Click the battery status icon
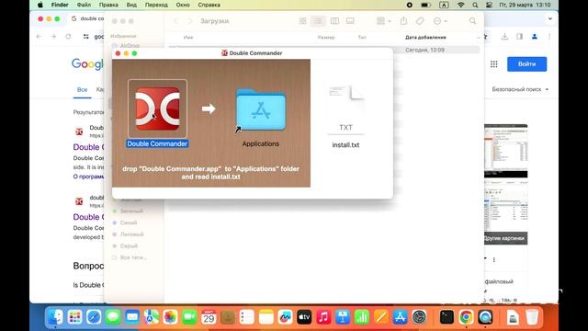Screen dimensions: 588x331 425,5
